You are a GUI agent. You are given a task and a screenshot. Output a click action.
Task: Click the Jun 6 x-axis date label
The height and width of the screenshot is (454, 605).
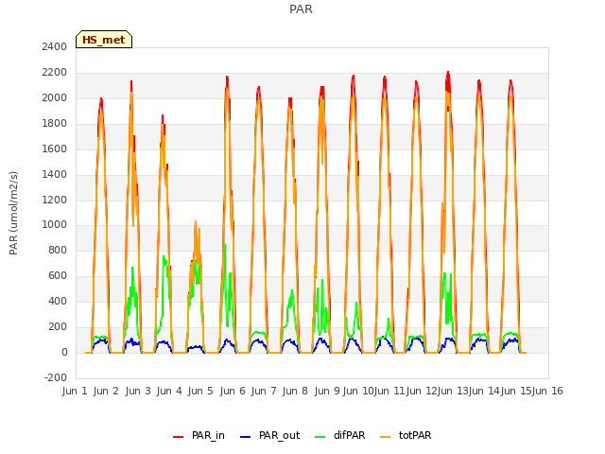point(233,391)
